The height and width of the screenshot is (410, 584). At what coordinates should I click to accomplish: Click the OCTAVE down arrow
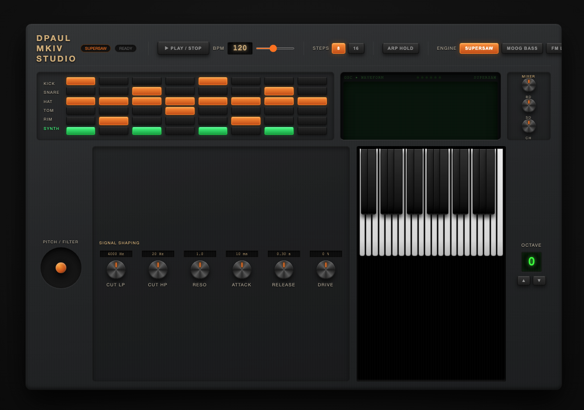coord(539,281)
